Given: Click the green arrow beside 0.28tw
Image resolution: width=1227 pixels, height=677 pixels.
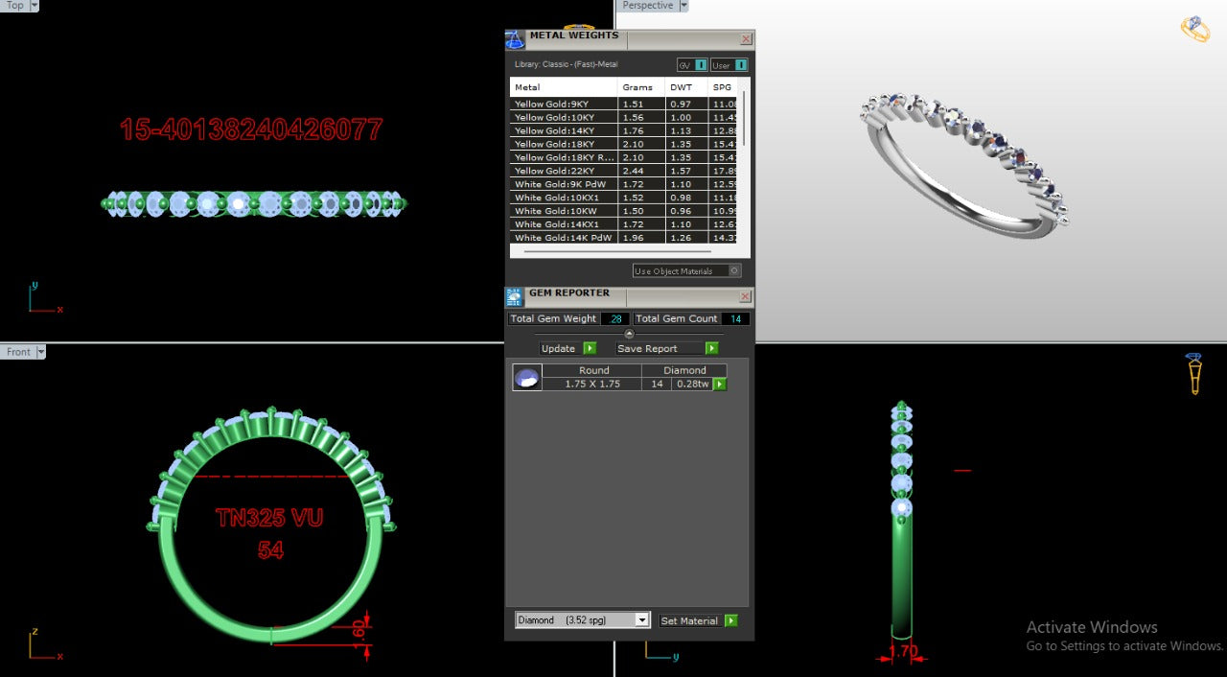Looking at the screenshot, I should [x=720, y=385].
